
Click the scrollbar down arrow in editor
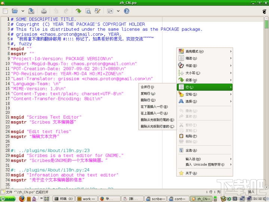266,187
